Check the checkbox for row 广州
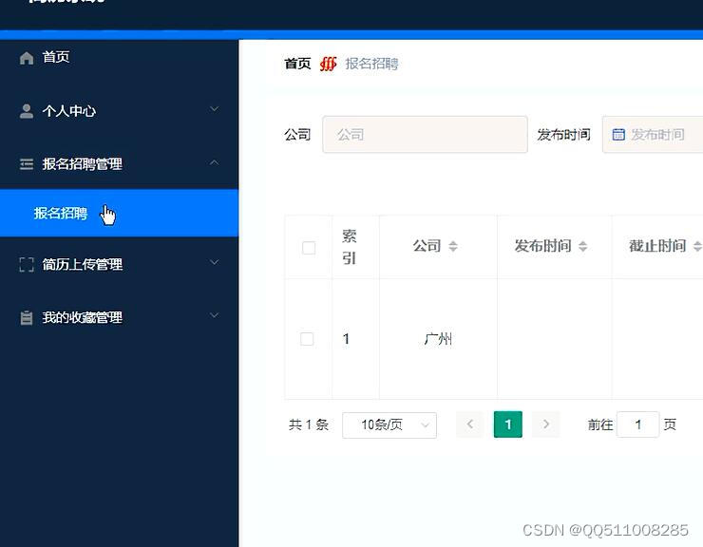 [307, 339]
